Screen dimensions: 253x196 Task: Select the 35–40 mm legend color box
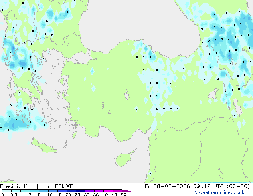[99, 191]
